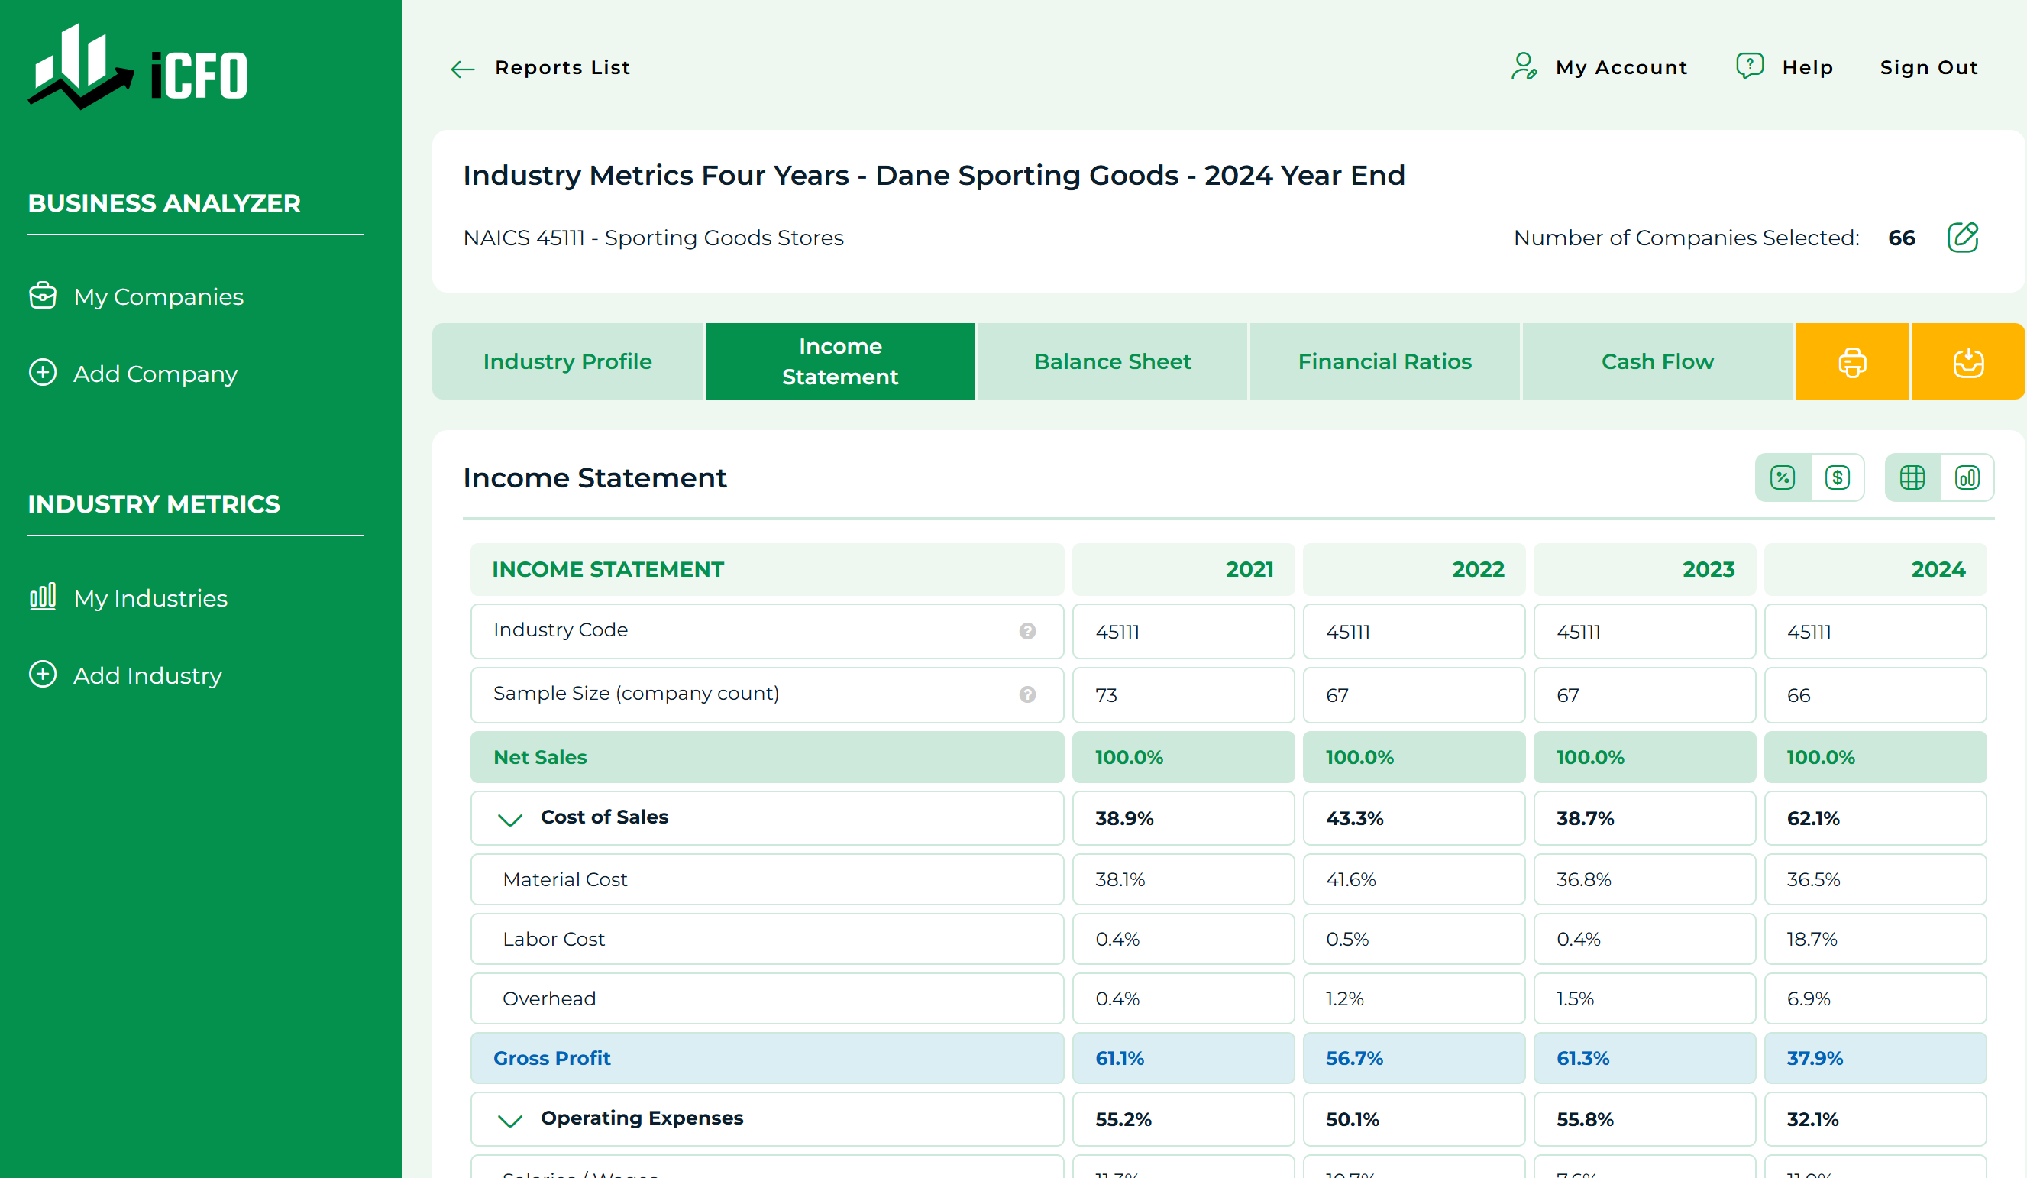Toggle to chart view
This screenshot has width=2027, height=1178.
click(1967, 478)
